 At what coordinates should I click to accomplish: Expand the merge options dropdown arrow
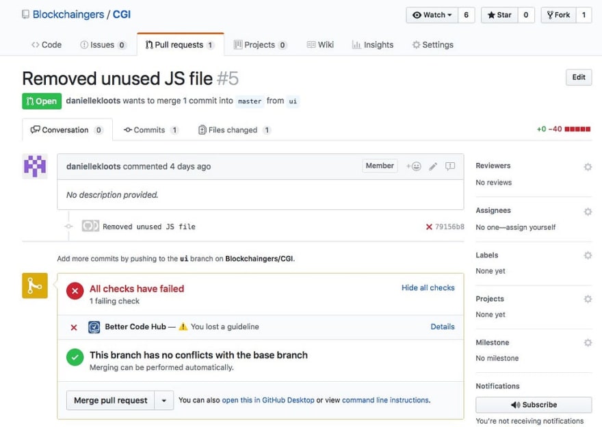tap(164, 400)
